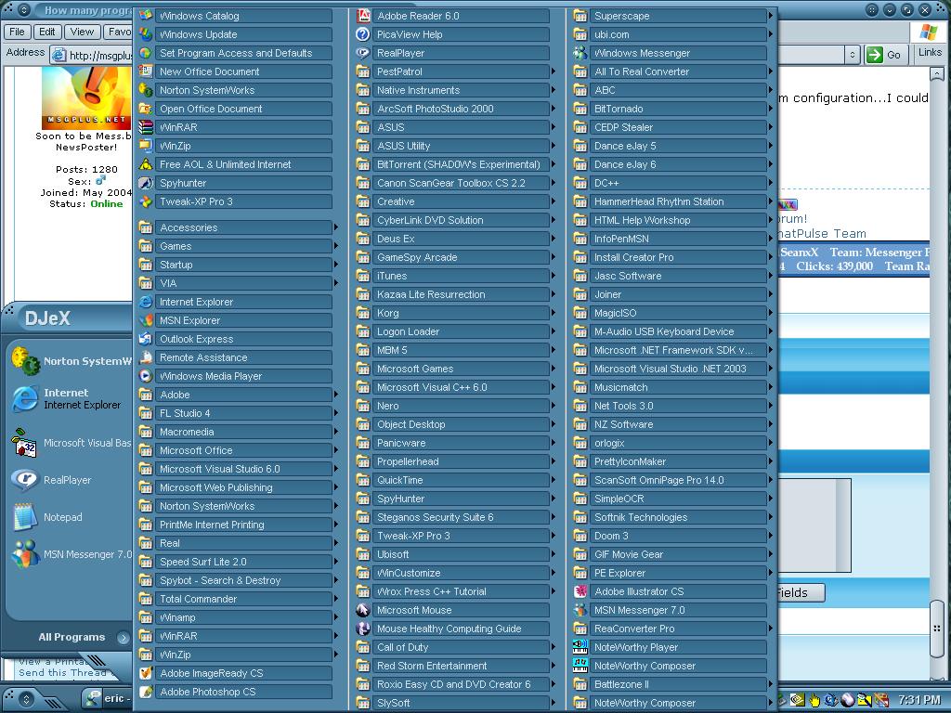Click the Open Office Document icon

coord(146,109)
